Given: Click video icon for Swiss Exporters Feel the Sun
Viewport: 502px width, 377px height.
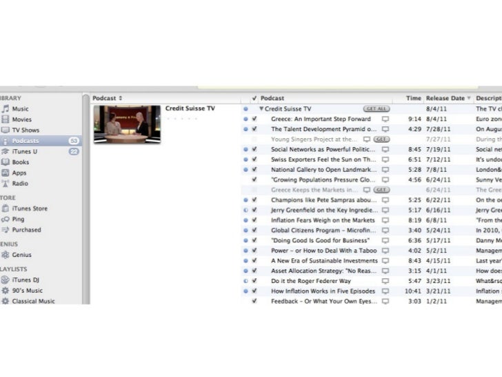Looking at the screenshot, I should (385, 159).
